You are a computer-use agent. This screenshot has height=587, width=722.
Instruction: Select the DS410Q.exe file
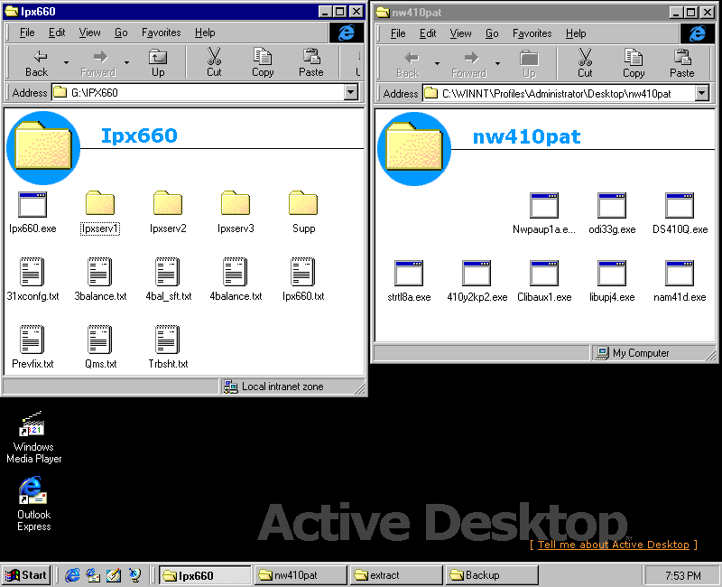click(x=680, y=214)
